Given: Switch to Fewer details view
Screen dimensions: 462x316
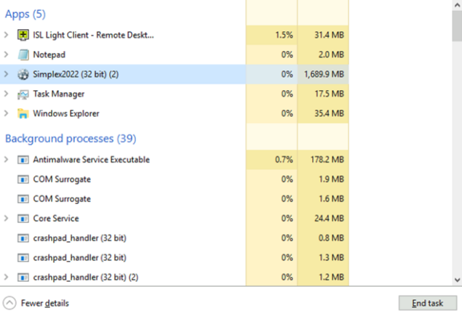Looking at the screenshot, I should pyautogui.click(x=45, y=304).
